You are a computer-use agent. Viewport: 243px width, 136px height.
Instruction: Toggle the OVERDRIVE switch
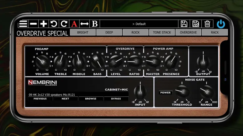(188, 32)
